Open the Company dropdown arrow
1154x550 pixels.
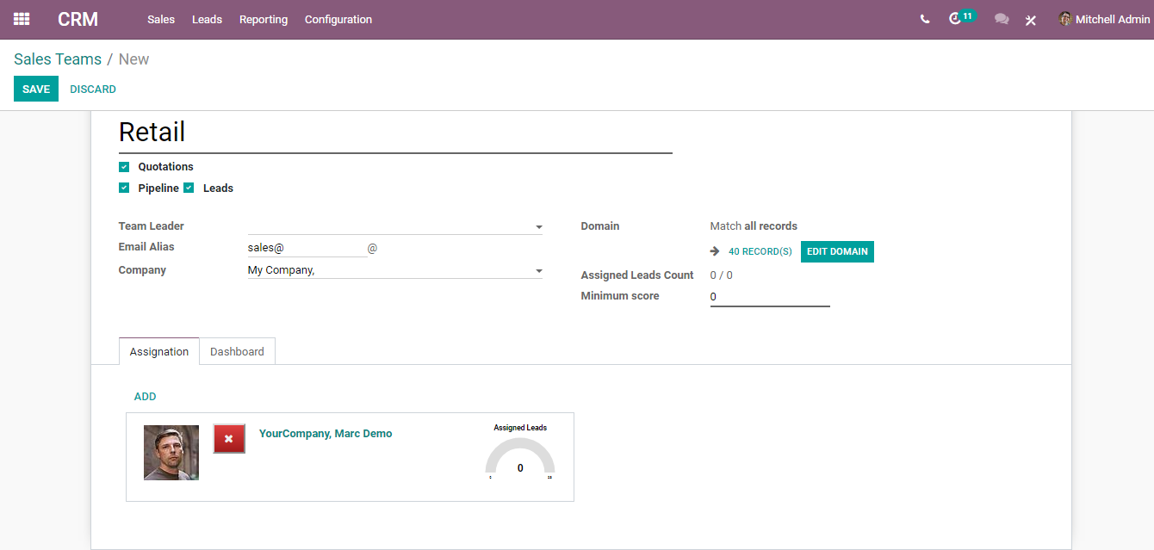[539, 271]
